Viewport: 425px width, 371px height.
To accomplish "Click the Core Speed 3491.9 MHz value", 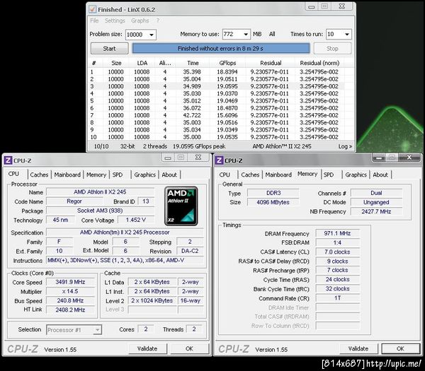I will (70, 282).
